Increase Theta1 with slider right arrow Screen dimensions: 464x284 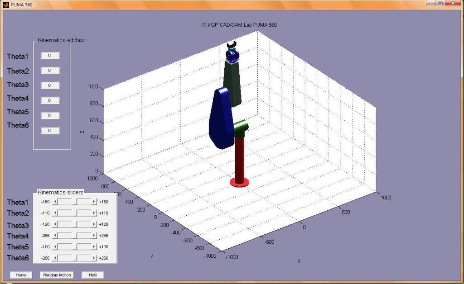coord(94,202)
